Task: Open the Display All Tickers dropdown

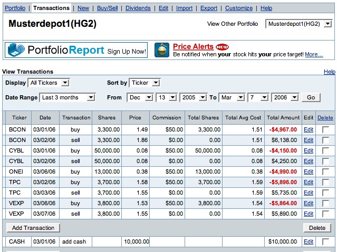Action: [49, 83]
